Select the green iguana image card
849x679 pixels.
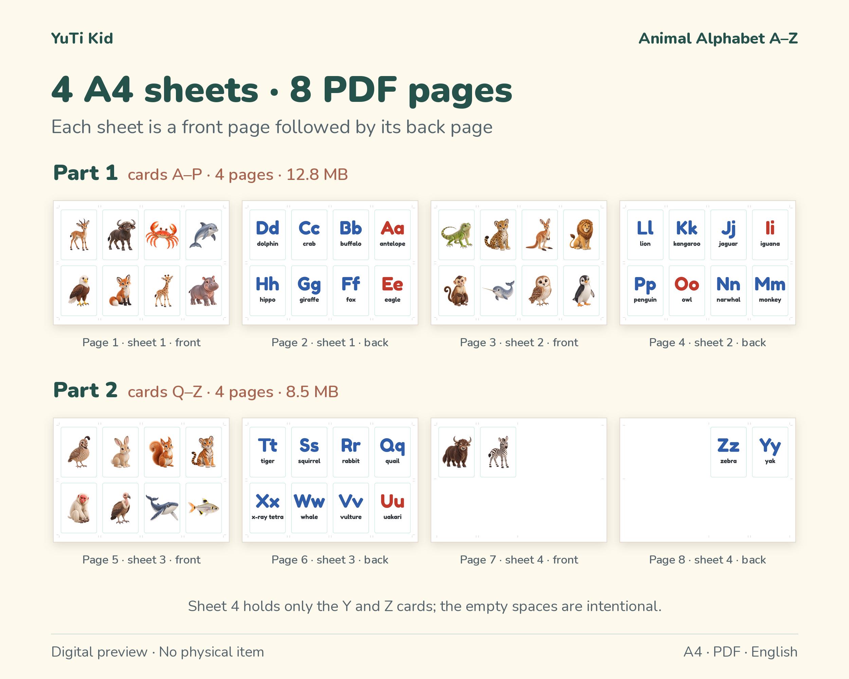click(x=456, y=235)
